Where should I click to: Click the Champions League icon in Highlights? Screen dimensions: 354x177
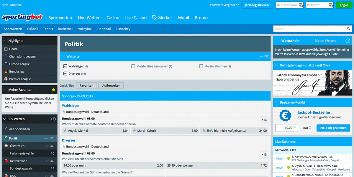[x=6, y=56]
